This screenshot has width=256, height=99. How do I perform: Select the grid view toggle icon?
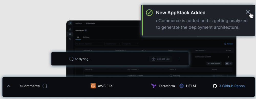click(230, 63)
